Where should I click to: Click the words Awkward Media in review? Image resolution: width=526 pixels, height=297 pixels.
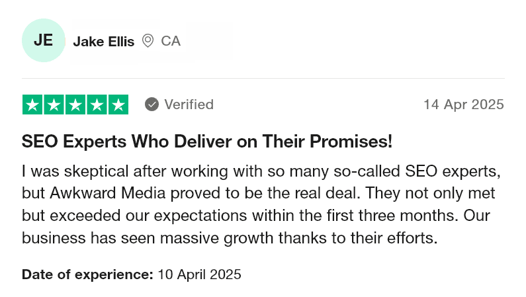tap(108, 193)
